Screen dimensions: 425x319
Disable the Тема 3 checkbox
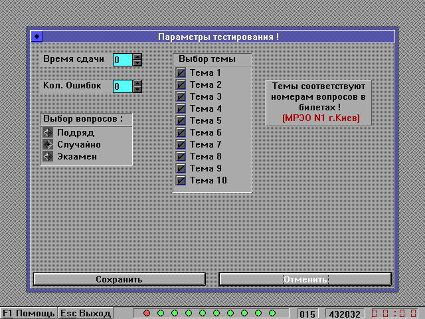181,96
